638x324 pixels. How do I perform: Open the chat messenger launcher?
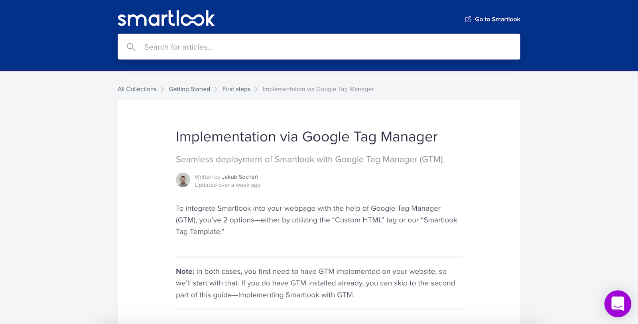[618, 304]
